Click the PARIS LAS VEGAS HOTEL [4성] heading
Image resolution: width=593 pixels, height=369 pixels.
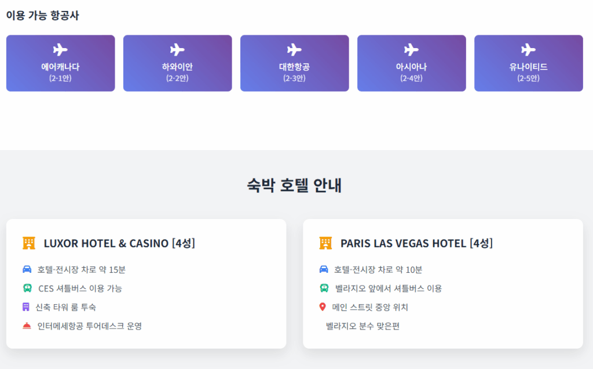click(x=417, y=243)
